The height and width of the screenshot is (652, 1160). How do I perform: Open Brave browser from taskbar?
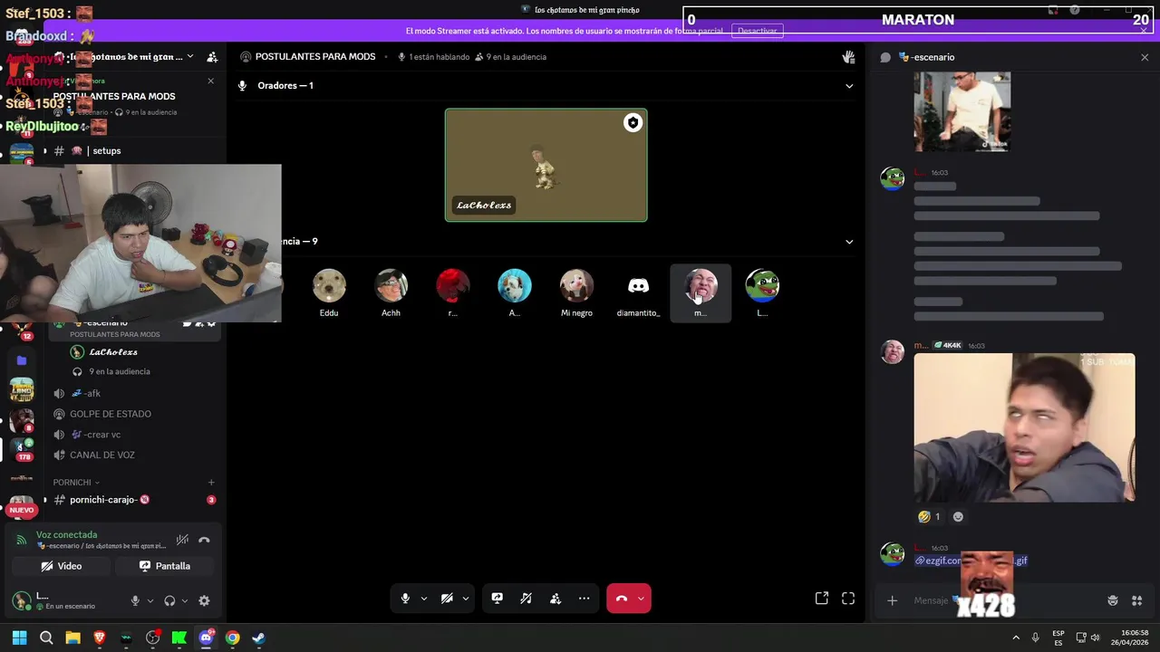coord(100,638)
